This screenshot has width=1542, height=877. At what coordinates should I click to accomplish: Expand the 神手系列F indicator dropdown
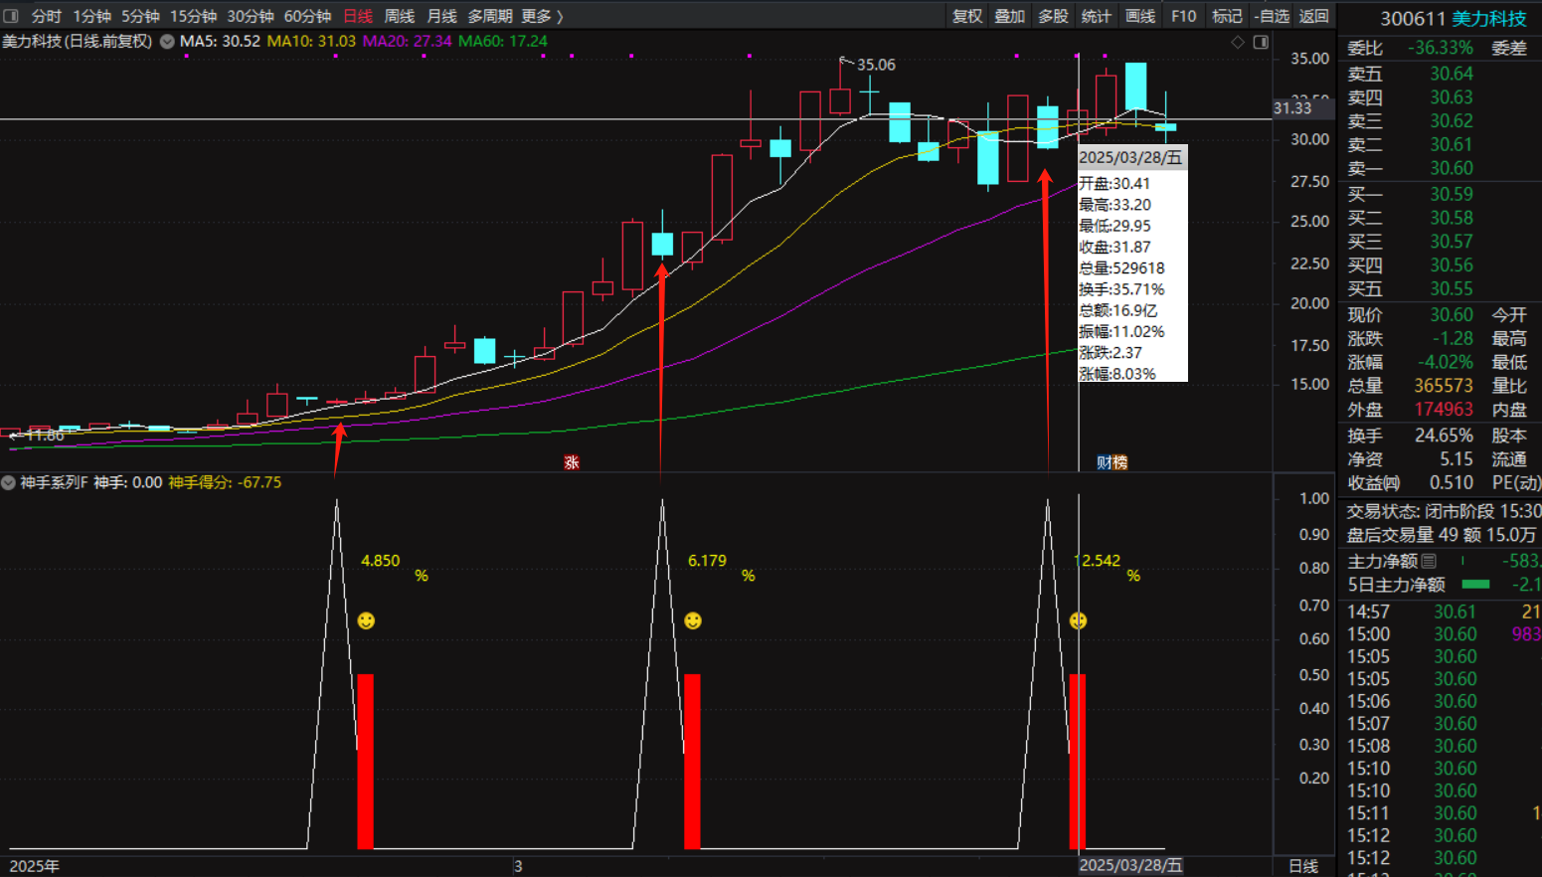coord(9,482)
